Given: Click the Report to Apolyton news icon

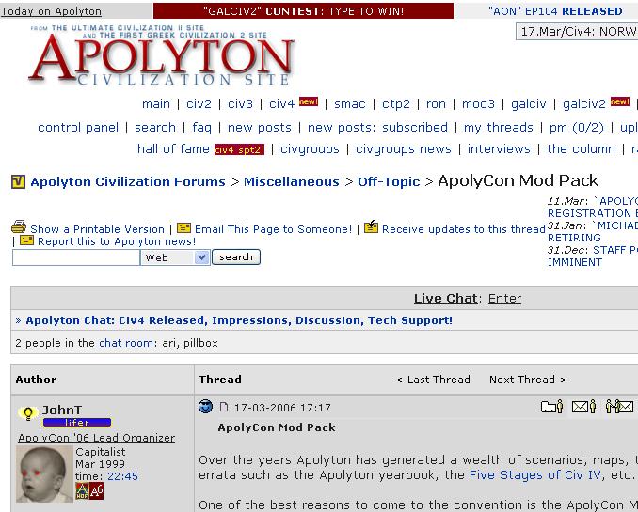Looking at the screenshot, I should [x=26, y=240].
